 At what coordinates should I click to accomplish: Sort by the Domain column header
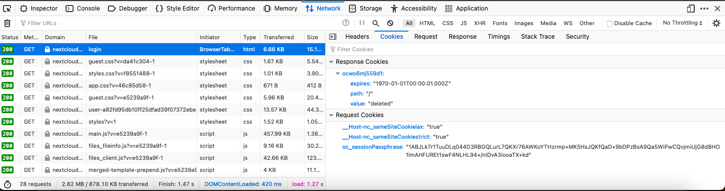pos(64,37)
